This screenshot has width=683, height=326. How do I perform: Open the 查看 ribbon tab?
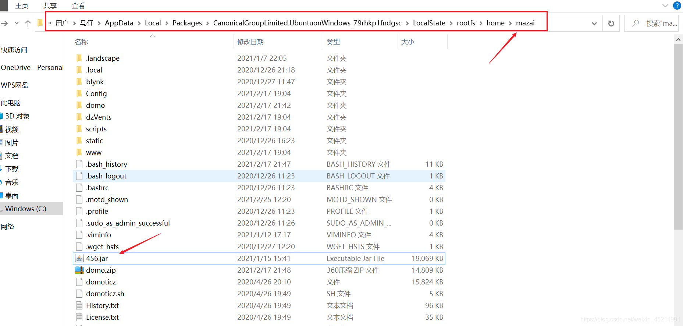[x=78, y=6]
